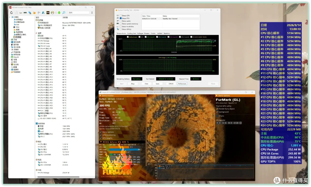
Task: Expand the 主板 tree node
Action: pyautogui.click(x=10, y=40)
